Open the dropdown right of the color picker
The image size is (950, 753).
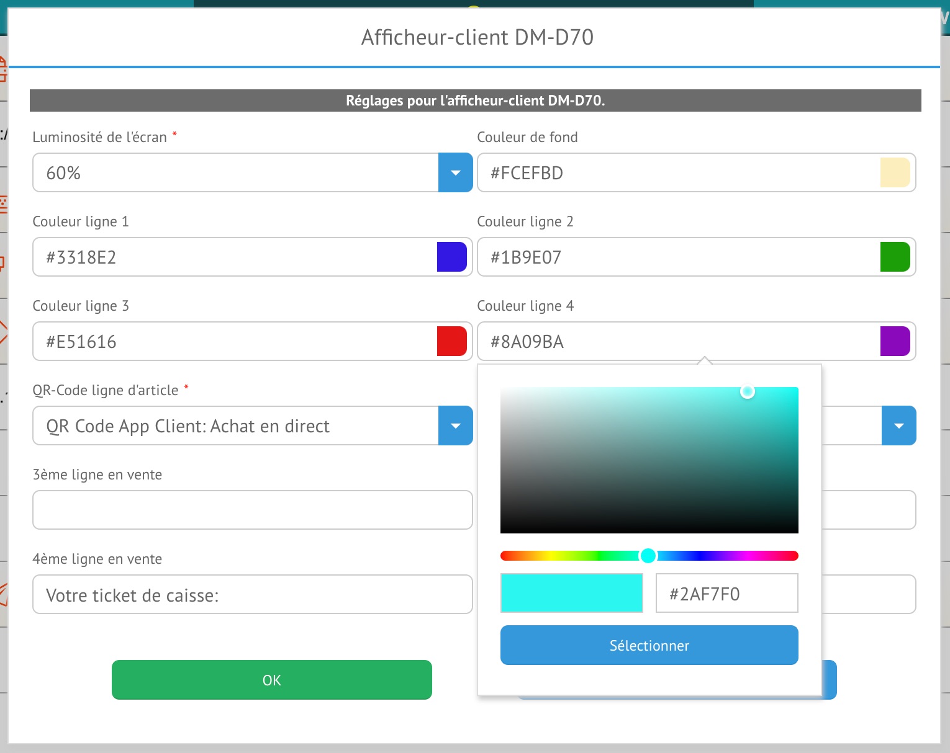(x=898, y=426)
